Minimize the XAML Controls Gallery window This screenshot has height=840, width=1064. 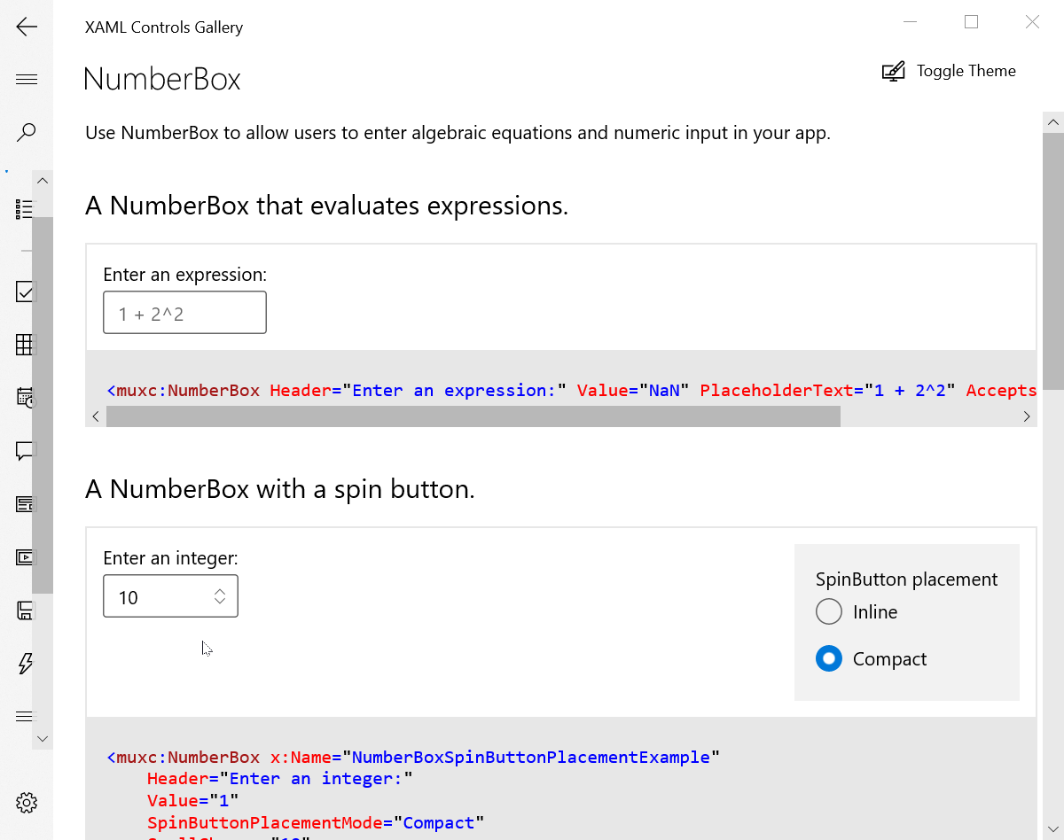(910, 22)
